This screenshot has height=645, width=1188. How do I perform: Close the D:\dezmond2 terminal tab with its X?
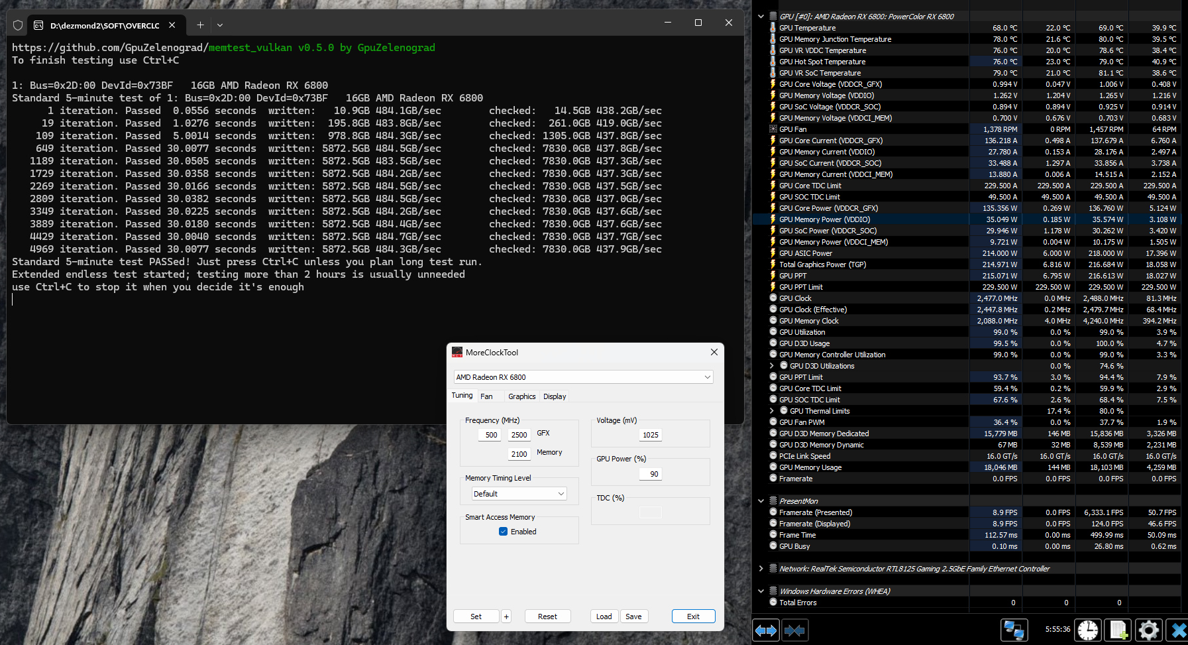point(172,25)
